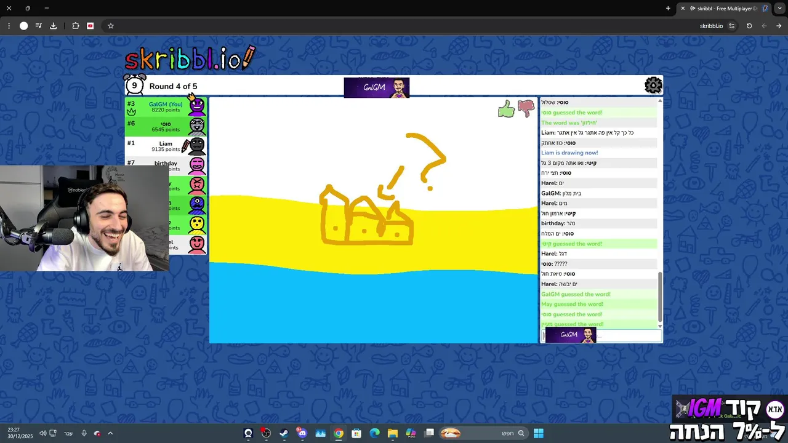Close the skribbl browser tab
Image resolution: width=788 pixels, height=443 pixels.
[682, 9]
